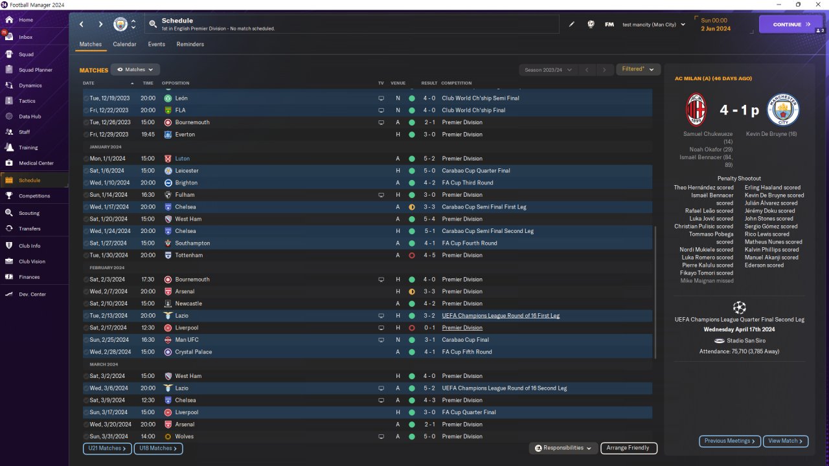Go to the next season with right chevron
Screen dimensions: 829x466
coord(605,70)
